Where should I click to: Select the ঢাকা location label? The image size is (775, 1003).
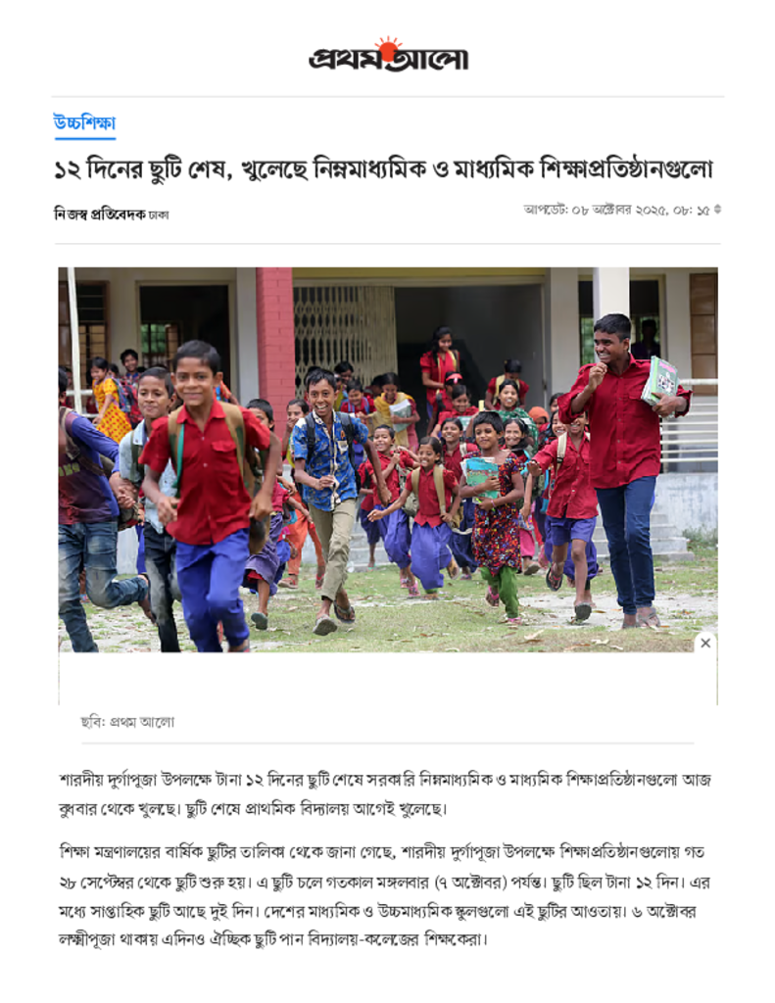pos(159,215)
